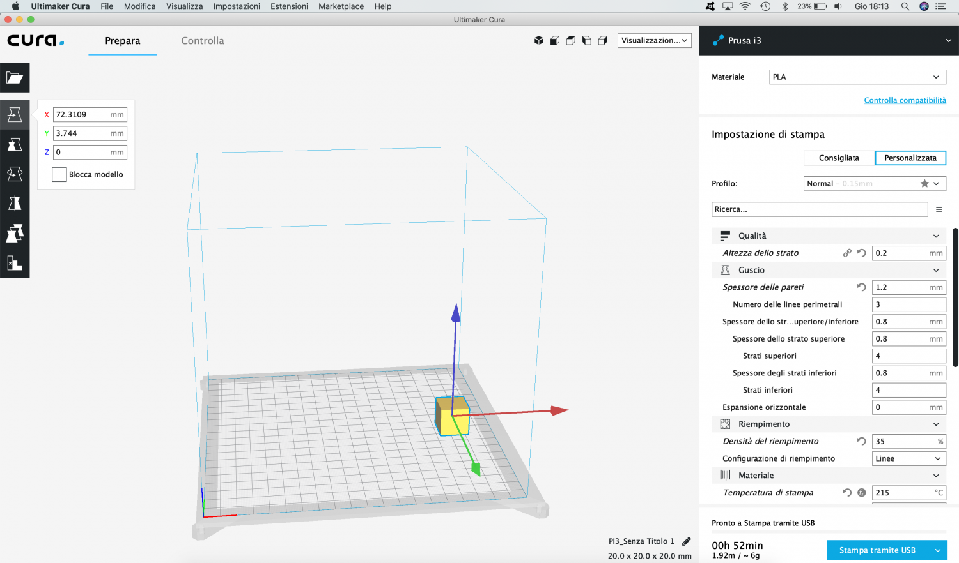
Task: Reset Densità del riempimento value
Action: point(862,441)
